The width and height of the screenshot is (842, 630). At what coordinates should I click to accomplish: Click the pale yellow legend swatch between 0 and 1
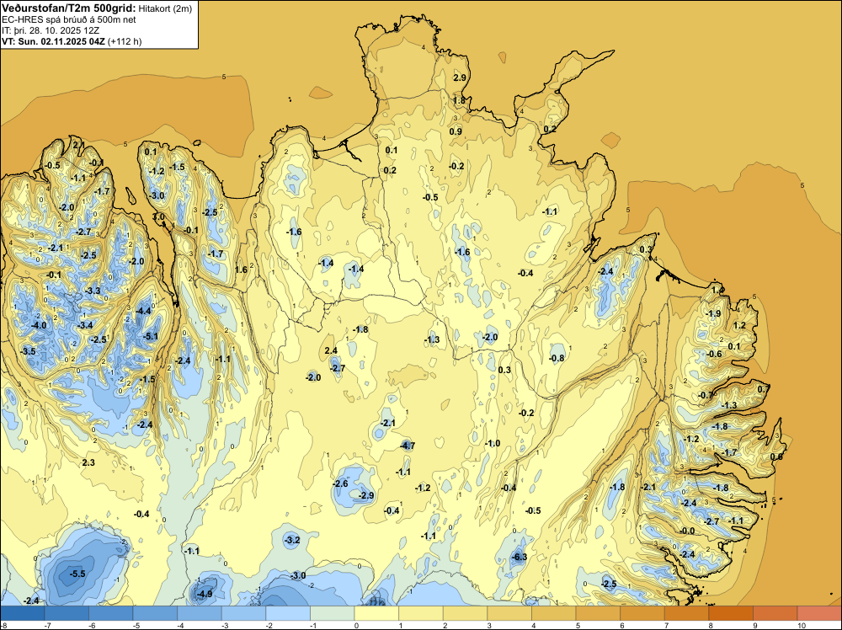pyautogui.click(x=377, y=613)
